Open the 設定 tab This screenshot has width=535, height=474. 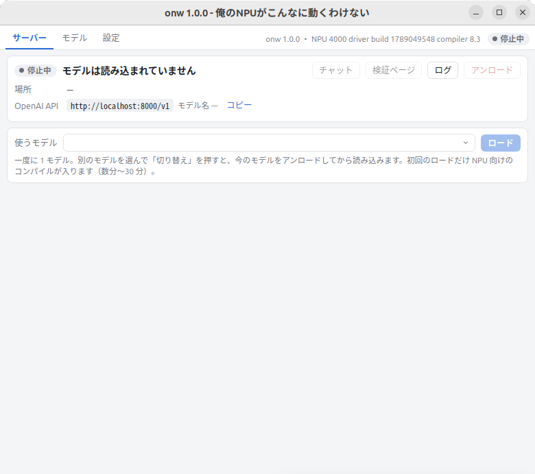(111, 38)
